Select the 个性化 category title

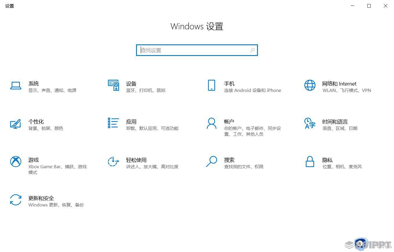click(36, 122)
